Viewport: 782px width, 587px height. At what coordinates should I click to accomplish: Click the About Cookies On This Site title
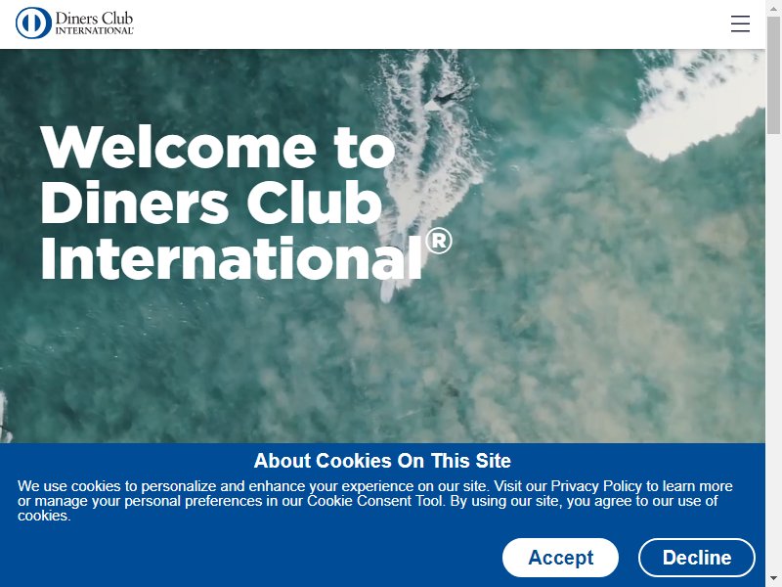pyautogui.click(x=382, y=460)
